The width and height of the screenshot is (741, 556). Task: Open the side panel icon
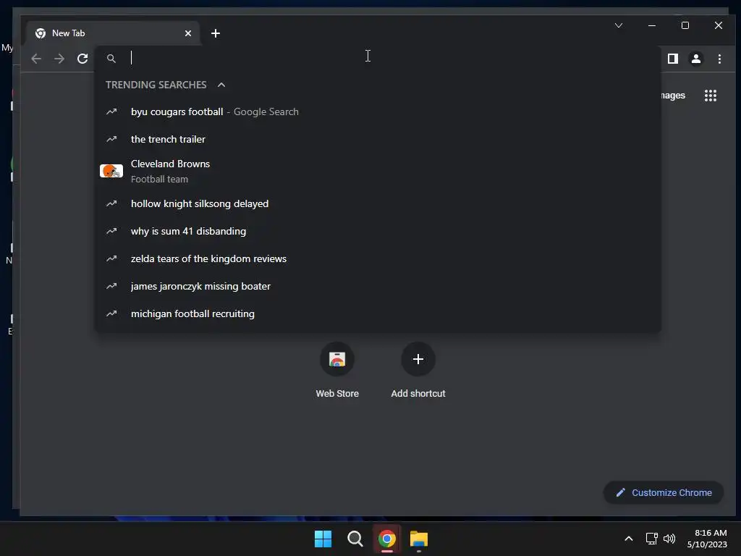point(672,59)
